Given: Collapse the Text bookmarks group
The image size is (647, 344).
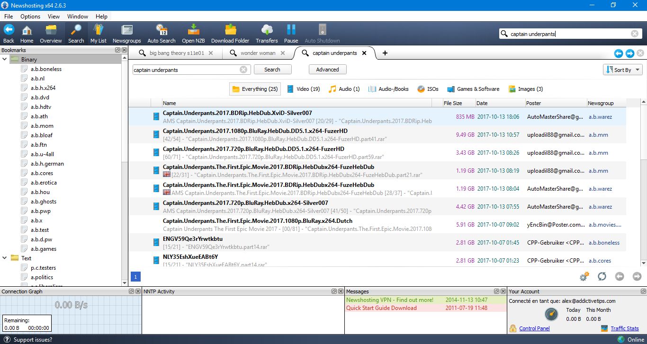Looking at the screenshot, I should (x=5, y=258).
